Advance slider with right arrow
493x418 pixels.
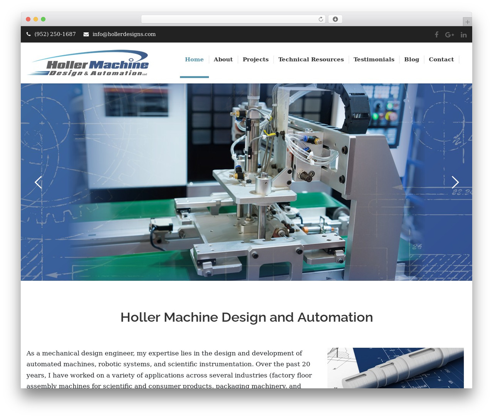pyautogui.click(x=455, y=182)
